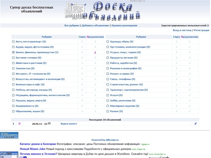
Task: Click Powered by AllScript.ru link
Action: tap(105, 140)
